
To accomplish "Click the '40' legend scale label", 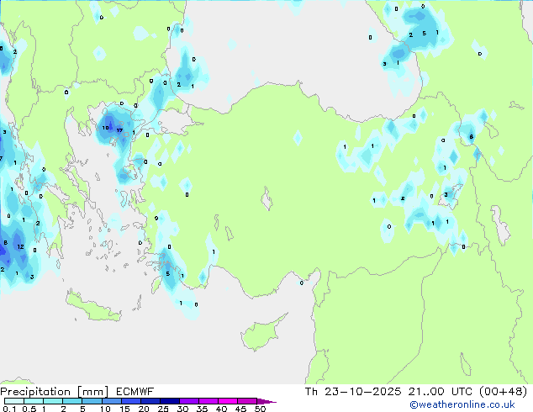I will pyautogui.click(x=221, y=409).
